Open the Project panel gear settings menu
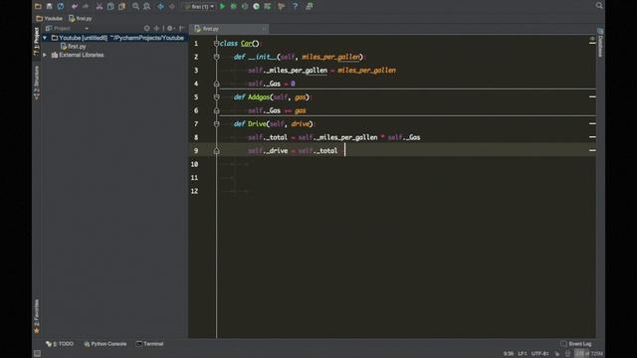 coord(170,28)
